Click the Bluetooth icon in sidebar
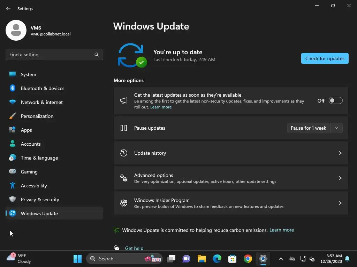This screenshot has height=267, width=357. 13,88
